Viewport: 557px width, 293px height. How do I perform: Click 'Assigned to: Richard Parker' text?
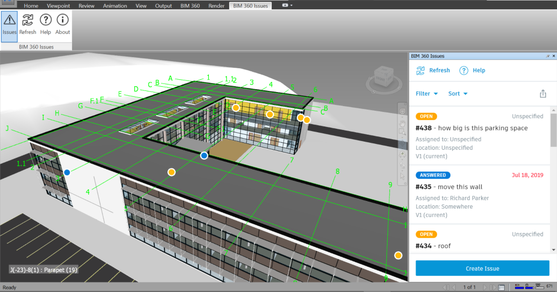pos(452,198)
